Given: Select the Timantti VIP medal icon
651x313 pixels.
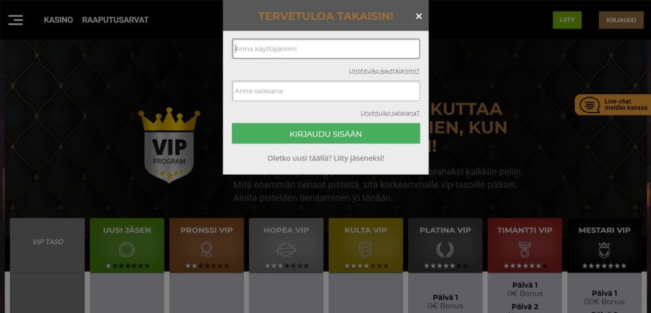Looking at the screenshot, I should (524, 250).
